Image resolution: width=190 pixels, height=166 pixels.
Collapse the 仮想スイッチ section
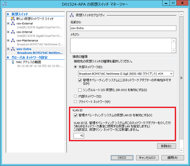point(8,14)
